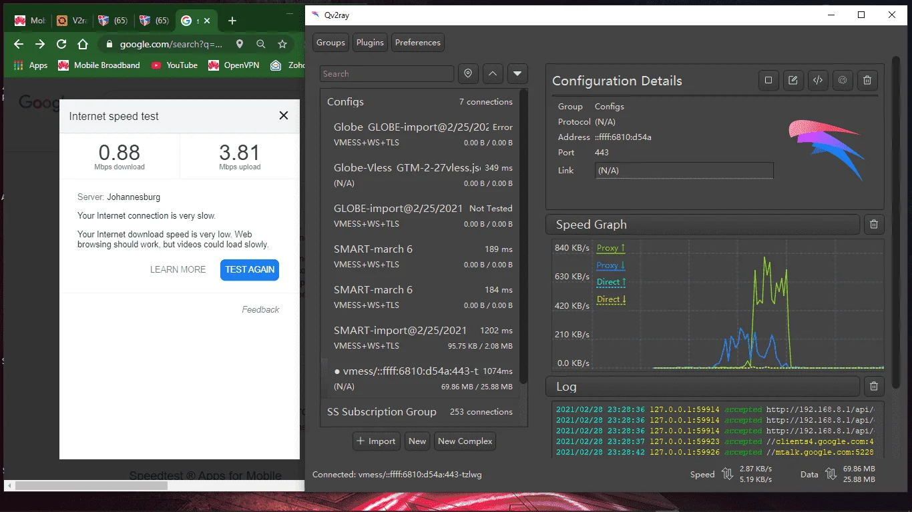This screenshot has width=912, height=512.
Task: Open Qv2ray Preferences
Action: (x=418, y=43)
